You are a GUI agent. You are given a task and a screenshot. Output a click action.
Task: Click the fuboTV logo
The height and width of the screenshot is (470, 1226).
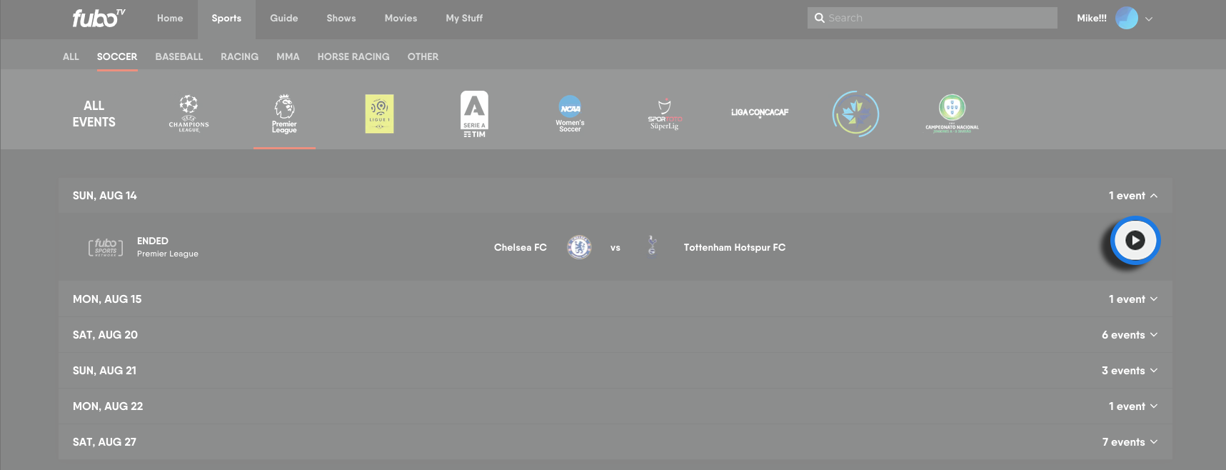pyautogui.click(x=99, y=18)
